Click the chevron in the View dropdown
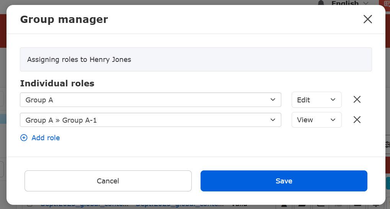This screenshot has width=390, height=209. [332, 120]
